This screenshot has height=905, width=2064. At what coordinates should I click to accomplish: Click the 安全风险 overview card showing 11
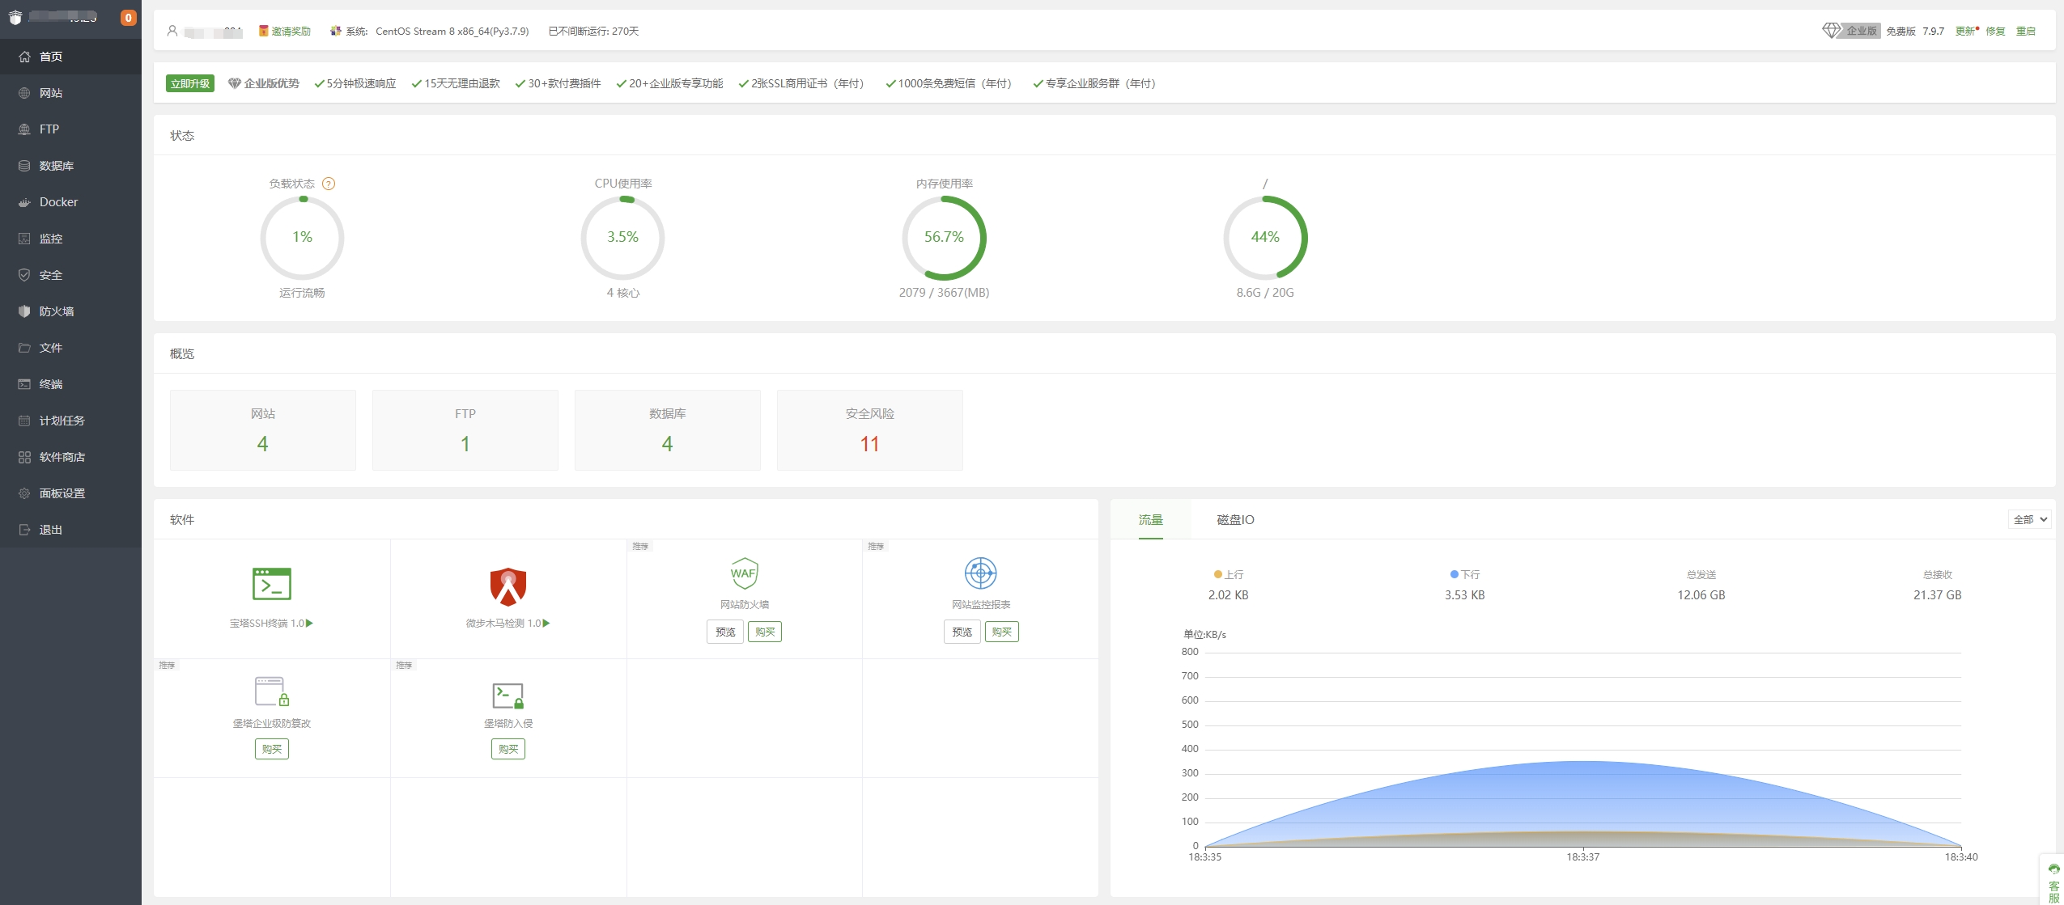(869, 430)
